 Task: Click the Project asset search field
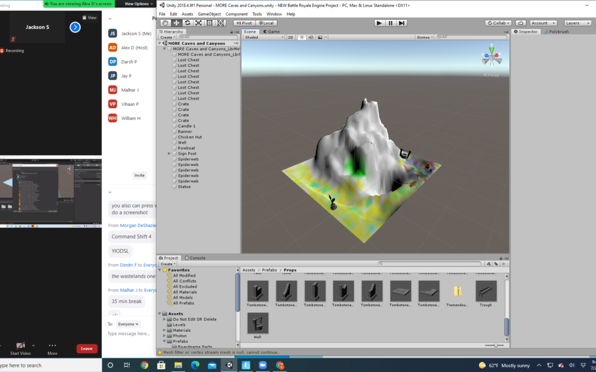point(429,264)
